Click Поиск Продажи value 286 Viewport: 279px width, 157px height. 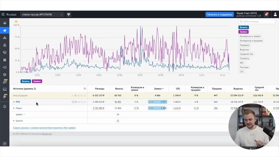click(215, 108)
